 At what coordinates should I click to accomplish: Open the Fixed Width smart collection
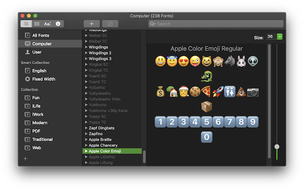click(x=50, y=79)
